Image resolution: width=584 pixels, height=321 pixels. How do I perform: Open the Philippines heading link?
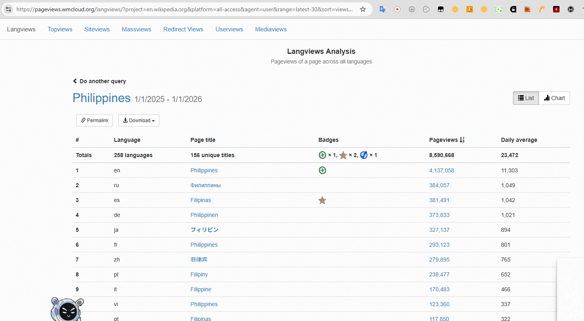tap(102, 98)
